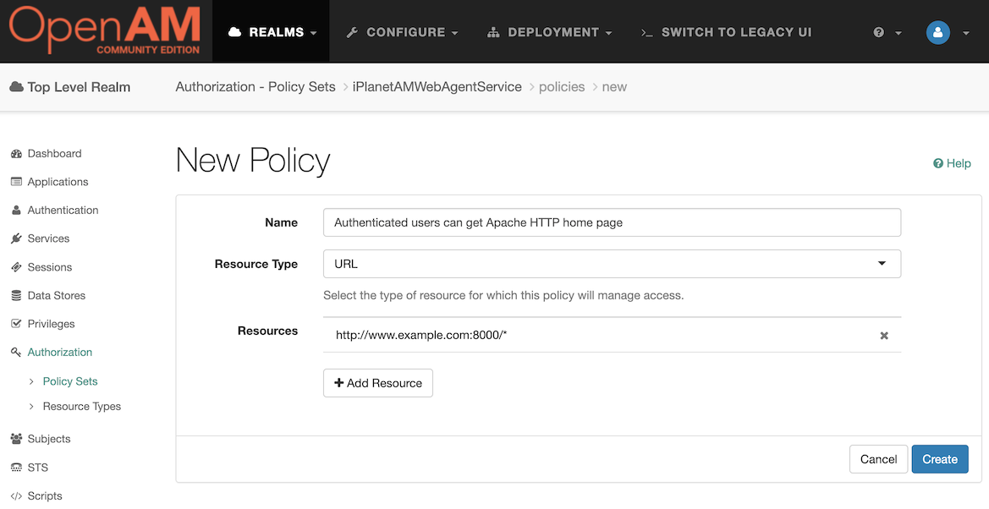Expand the help menu caret
989x509 pixels.
click(x=898, y=33)
